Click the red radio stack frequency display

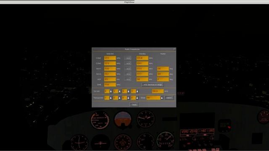tap(197, 132)
